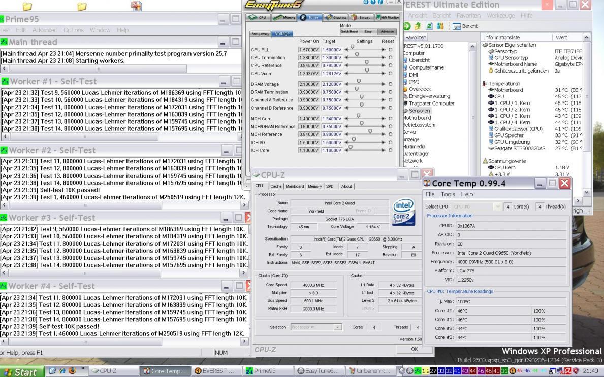
Task: Toggle the MCH Core reset radio button
Action: (x=390, y=119)
